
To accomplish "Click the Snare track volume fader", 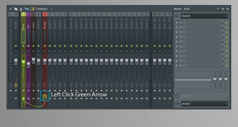I will [x=33, y=61].
